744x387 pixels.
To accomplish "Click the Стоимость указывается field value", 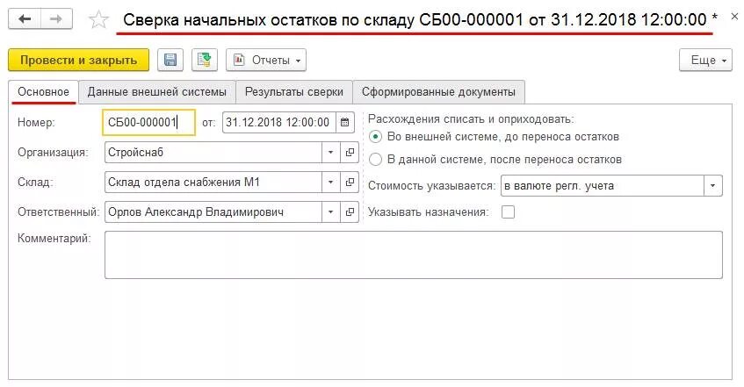I will (x=602, y=185).
